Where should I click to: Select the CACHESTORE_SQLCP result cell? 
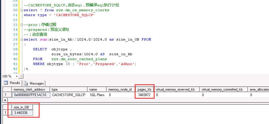pos(69,95)
